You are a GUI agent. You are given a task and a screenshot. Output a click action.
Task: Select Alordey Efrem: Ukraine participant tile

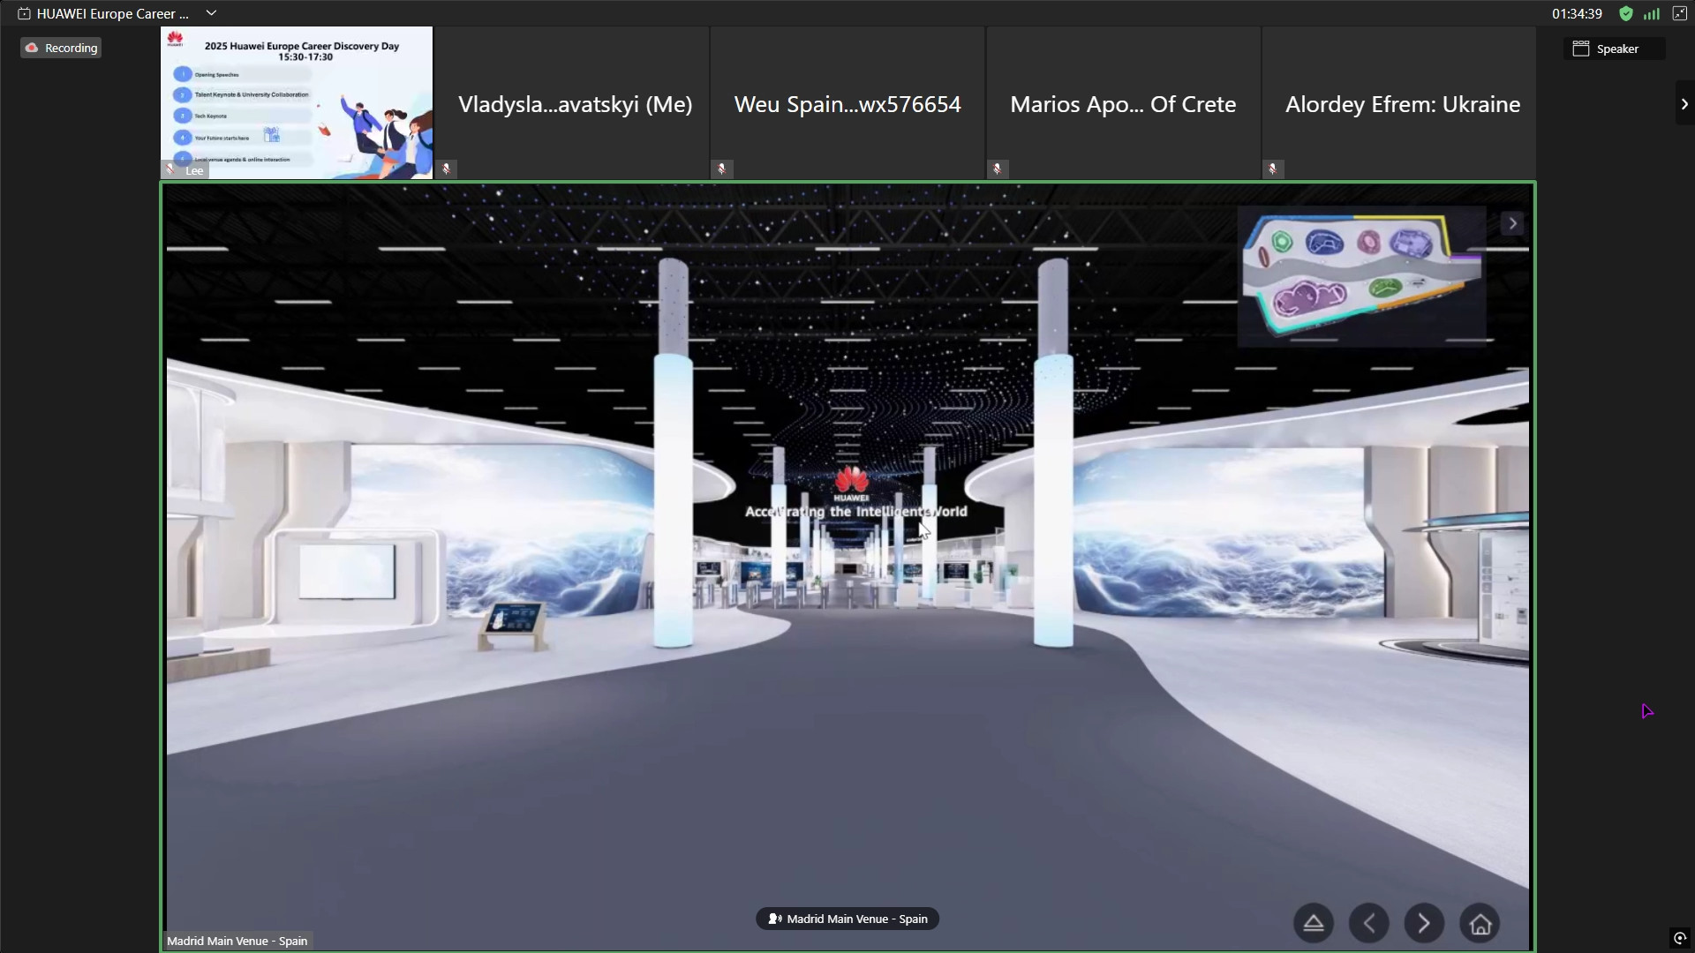pos(1399,102)
